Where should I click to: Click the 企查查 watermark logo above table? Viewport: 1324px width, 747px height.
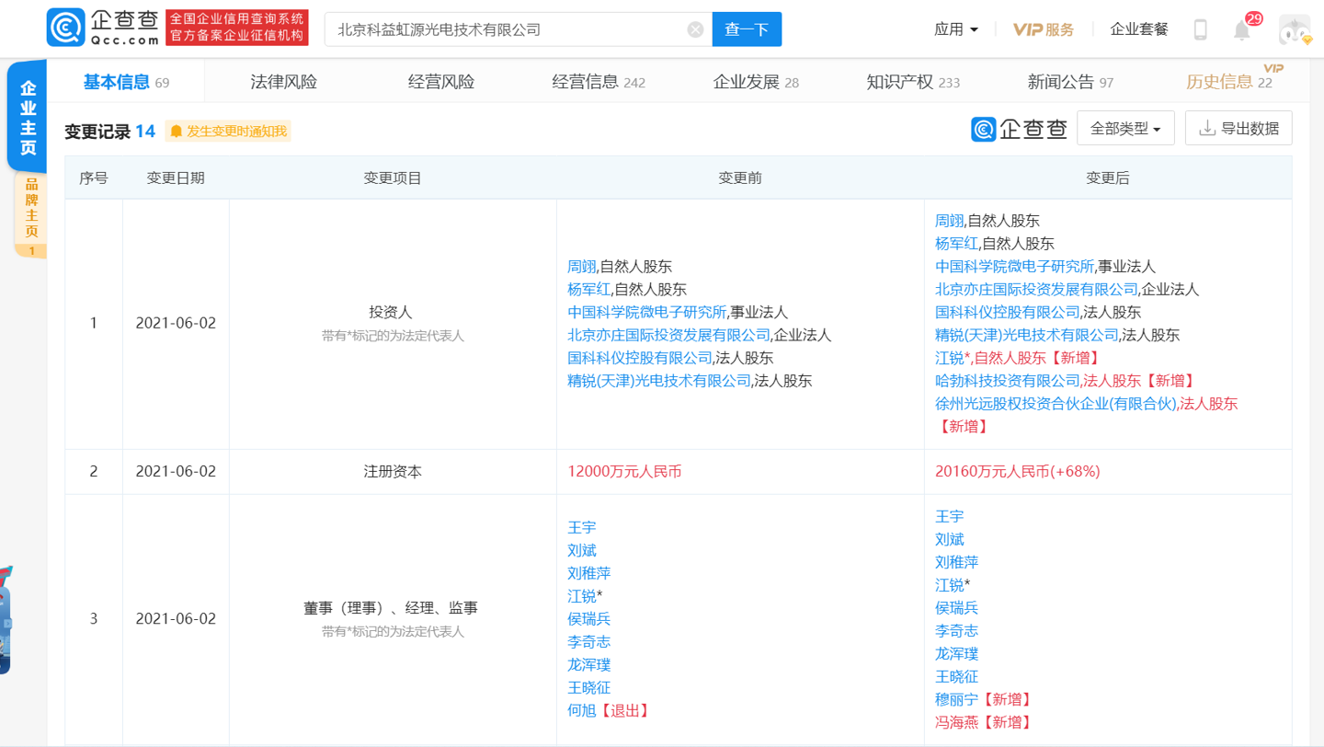click(x=1019, y=129)
